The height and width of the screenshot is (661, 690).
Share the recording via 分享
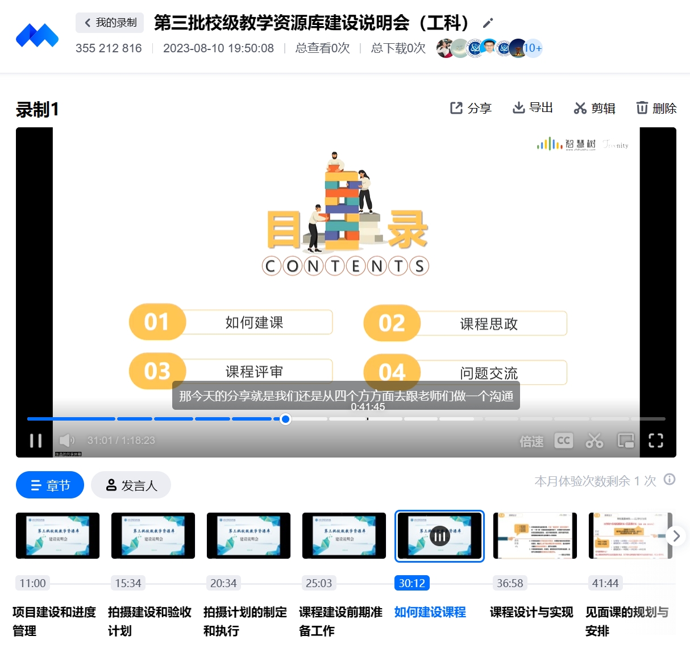tap(471, 108)
